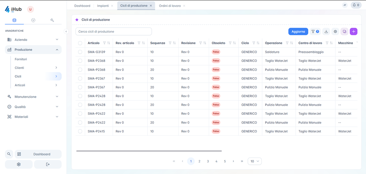Image resolution: width=366 pixels, height=174 pixels.
Task: Close the Impianti tab
Action: [112, 6]
